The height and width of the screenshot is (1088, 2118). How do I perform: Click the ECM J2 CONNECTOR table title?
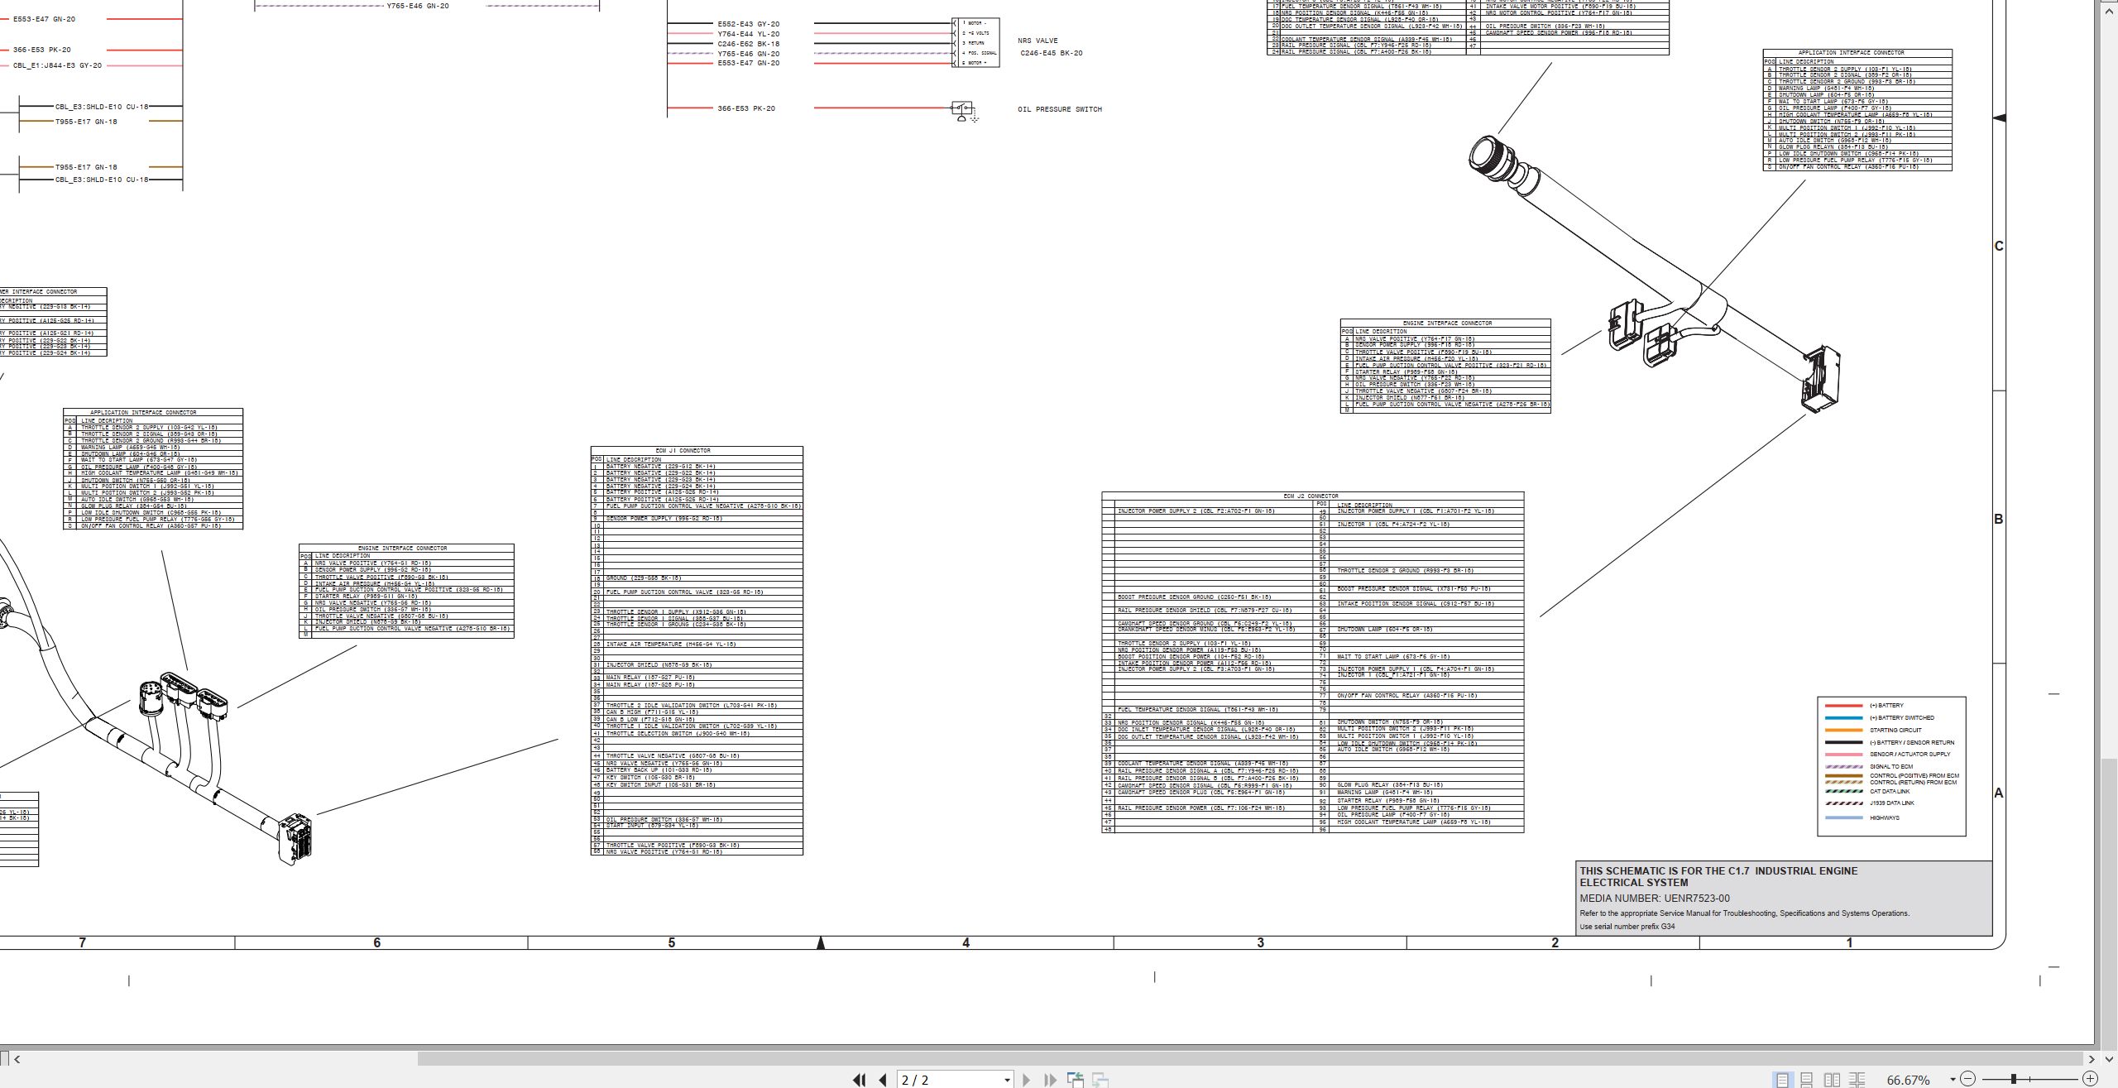pyautogui.click(x=1311, y=496)
